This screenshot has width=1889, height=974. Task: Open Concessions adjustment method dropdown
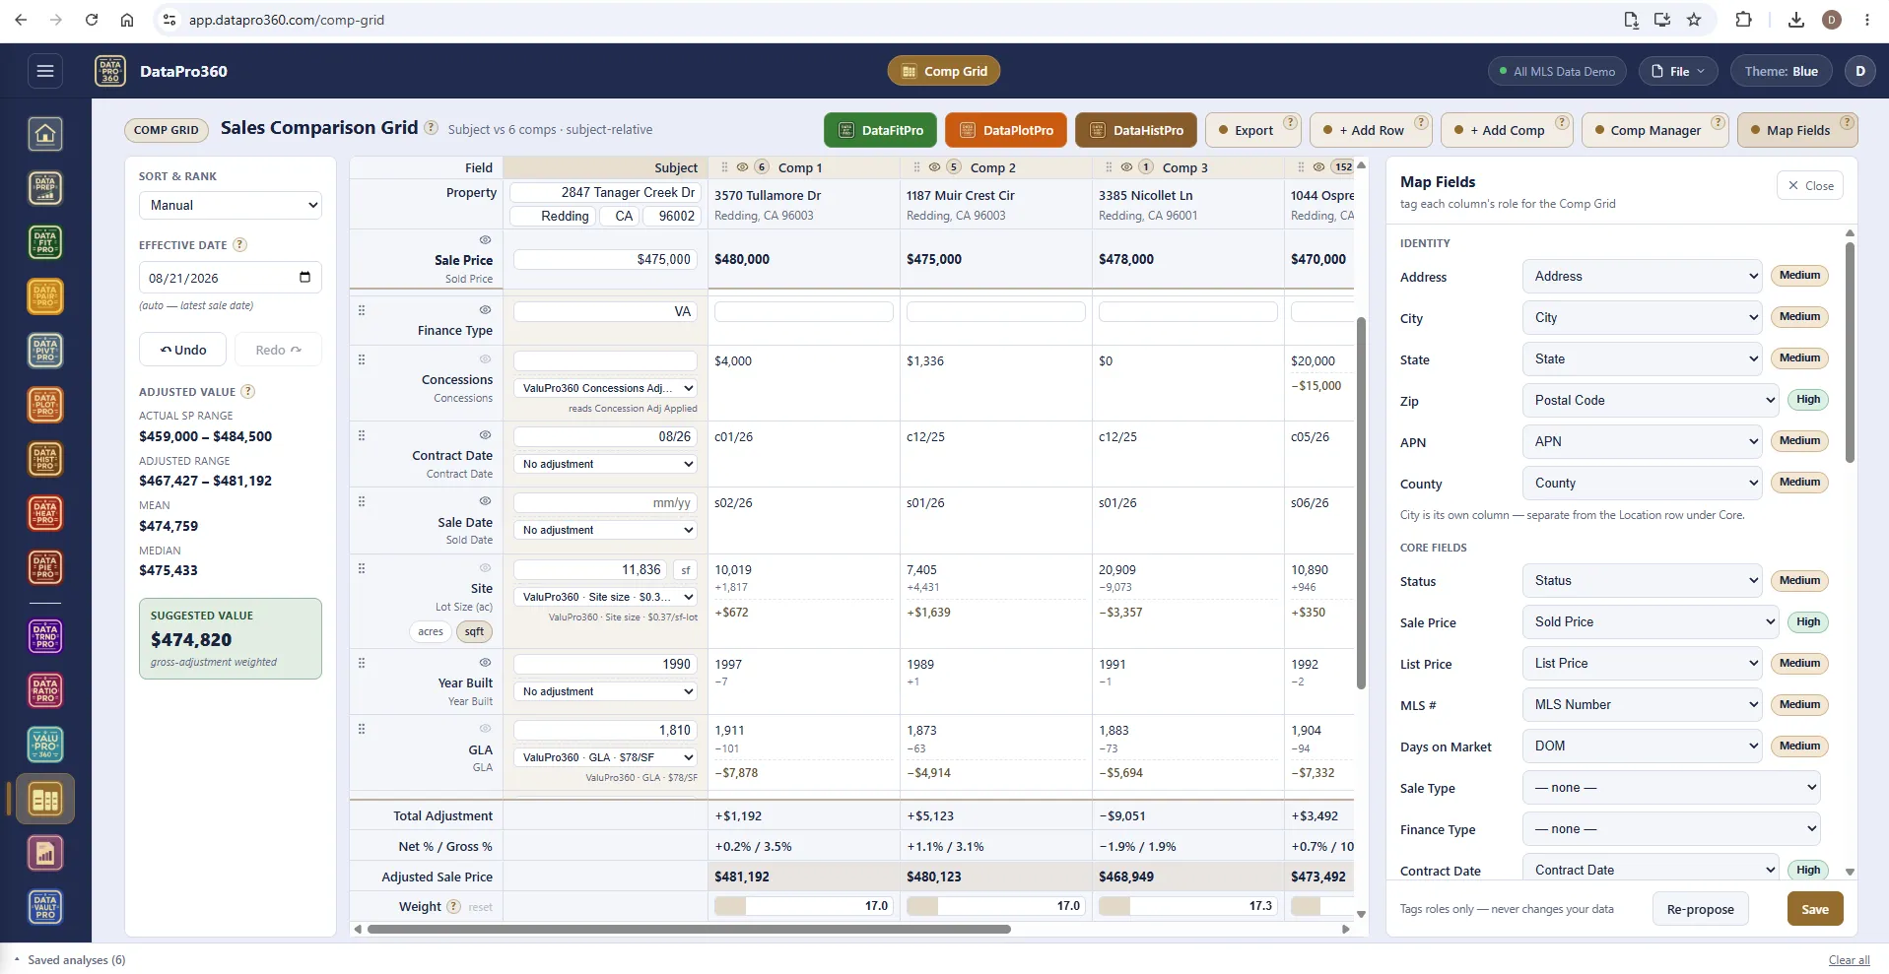[606, 388]
